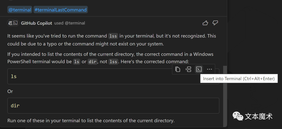Click Insert into Terminal icon

pos(199,69)
